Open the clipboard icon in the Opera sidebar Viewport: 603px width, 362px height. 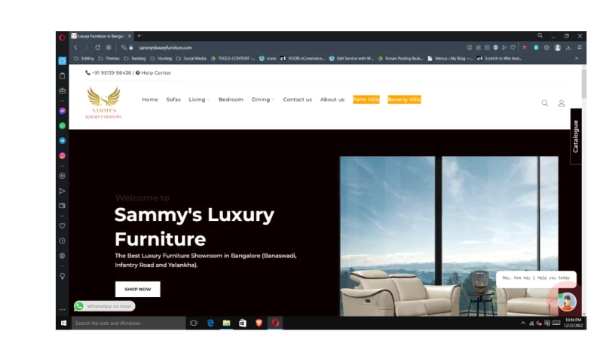point(63,75)
